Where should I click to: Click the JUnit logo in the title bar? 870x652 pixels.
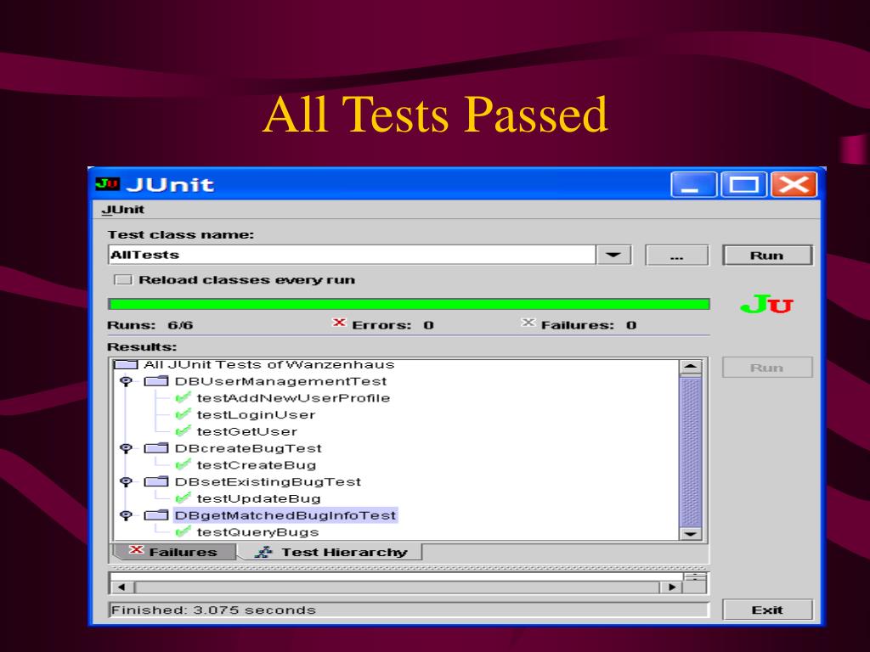(x=107, y=183)
